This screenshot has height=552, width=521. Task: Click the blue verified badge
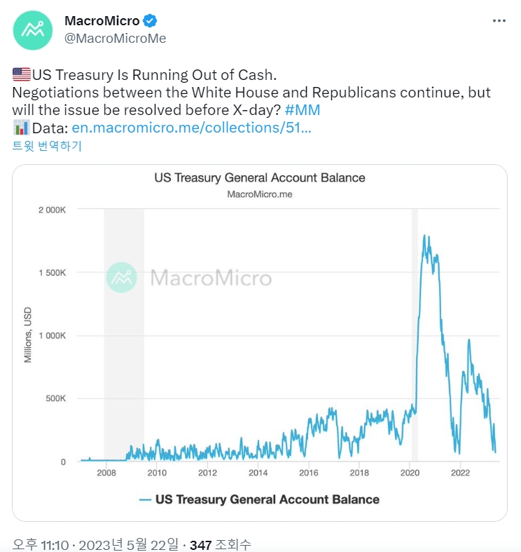[x=150, y=21]
